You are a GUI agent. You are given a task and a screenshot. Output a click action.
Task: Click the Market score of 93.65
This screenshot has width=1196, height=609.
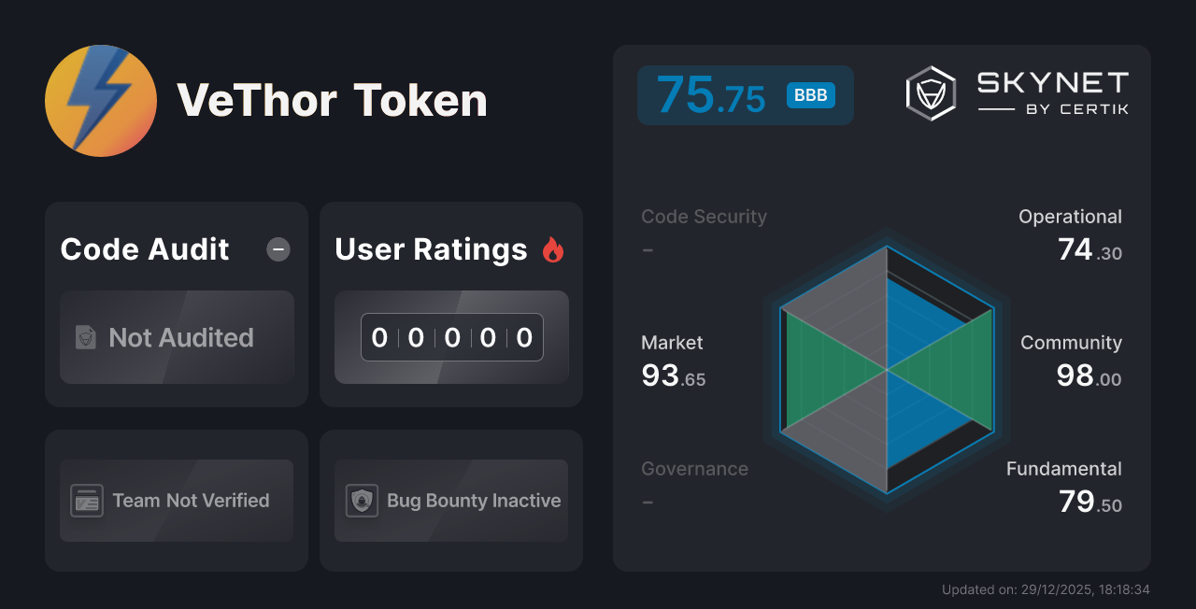pyautogui.click(x=672, y=360)
